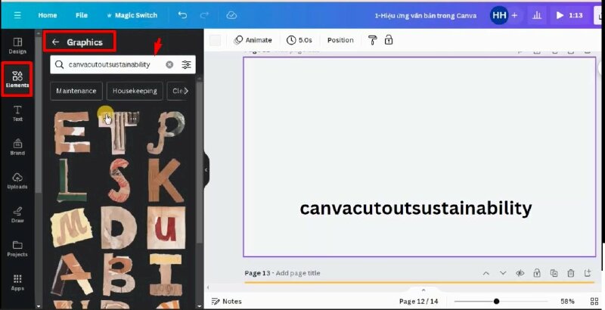This screenshot has width=605, height=310.
Task: Open search filters in Graphics panel
Action: pos(186,65)
